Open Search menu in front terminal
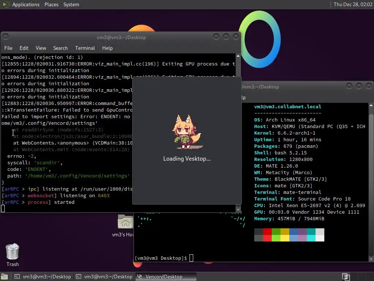This screenshot has height=281, width=374. [60, 48]
